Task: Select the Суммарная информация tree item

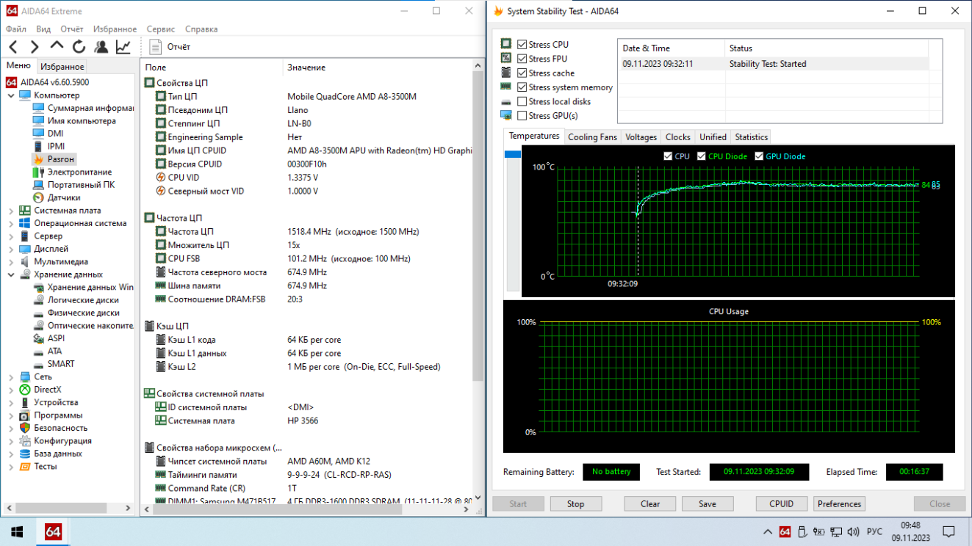Action: [90, 108]
